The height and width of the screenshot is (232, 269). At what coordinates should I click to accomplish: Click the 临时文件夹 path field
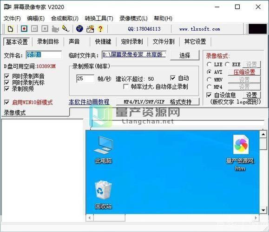[x=134, y=55]
